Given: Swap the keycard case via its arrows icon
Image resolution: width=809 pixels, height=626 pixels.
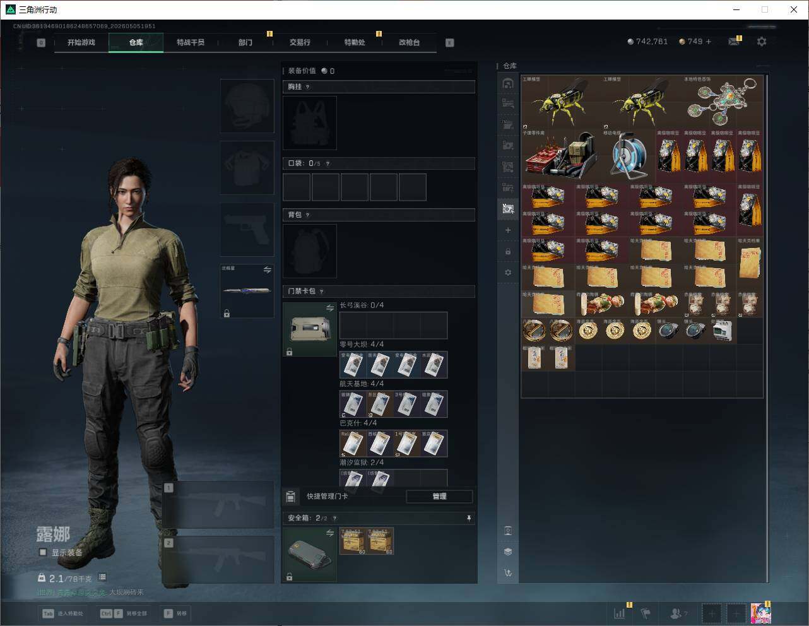Looking at the screenshot, I should [x=330, y=308].
